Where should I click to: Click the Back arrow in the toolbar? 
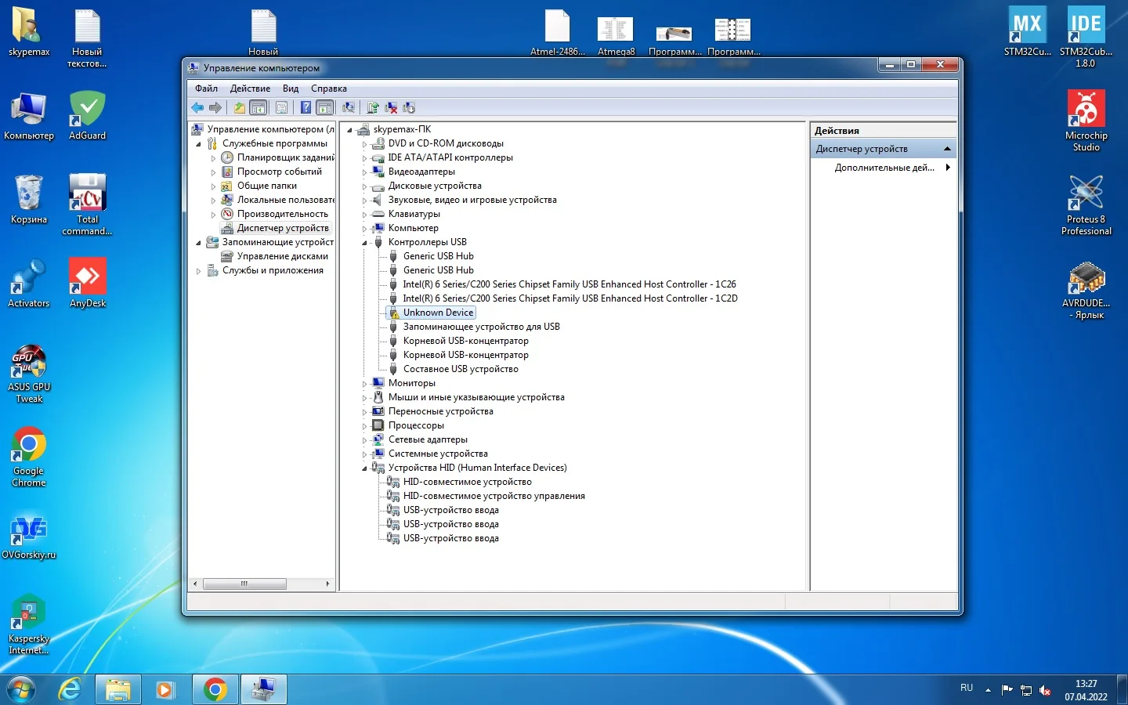pyautogui.click(x=197, y=108)
